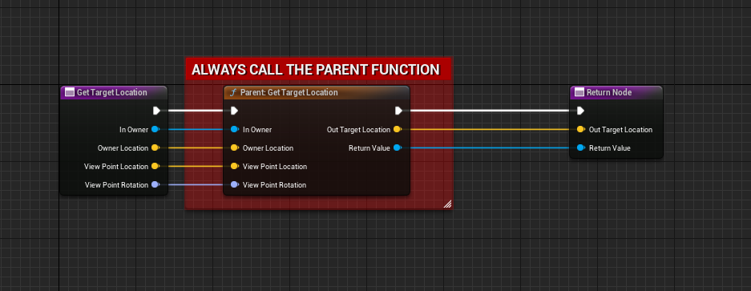Image resolution: width=751 pixels, height=291 pixels.
Task: Select the Return Node title bar
Action: point(616,92)
